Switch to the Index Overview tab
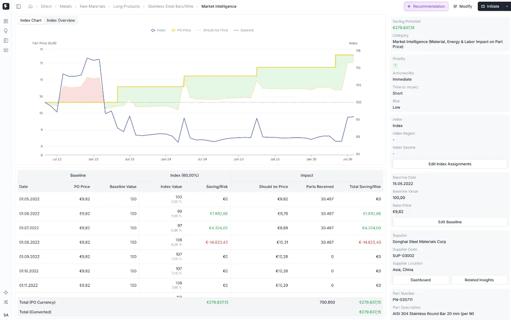The width and height of the screenshot is (511, 320). [x=61, y=20]
